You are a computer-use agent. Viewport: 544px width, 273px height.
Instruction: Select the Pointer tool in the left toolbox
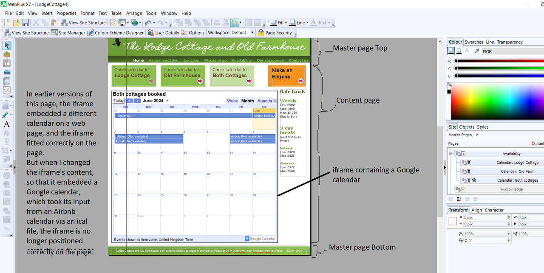coord(7,45)
